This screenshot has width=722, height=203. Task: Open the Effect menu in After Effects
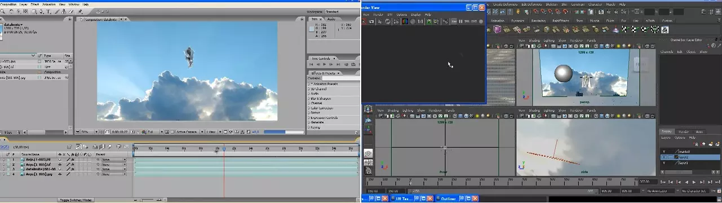click(34, 5)
